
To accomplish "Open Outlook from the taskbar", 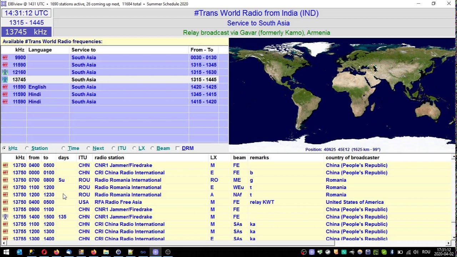I will point(19,252).
